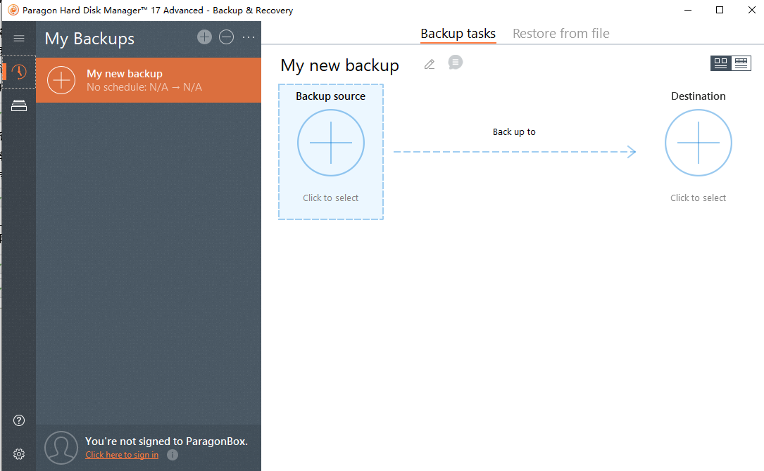Click the My new backup title heading
The image size is (764, 471).
tap(339, 65)
